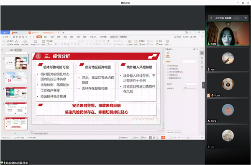The width and height of the screenshot is (251, 165).
Task: Pin the object properties side panel
Action: point(194,49)
